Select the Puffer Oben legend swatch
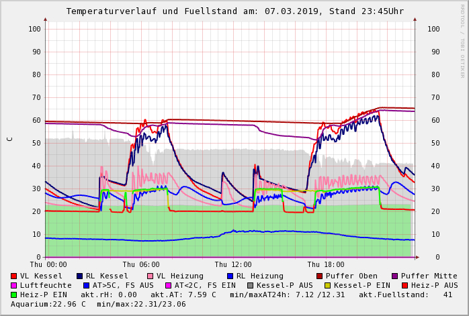This screenshot has width=469, height=316. click(320, 276)
